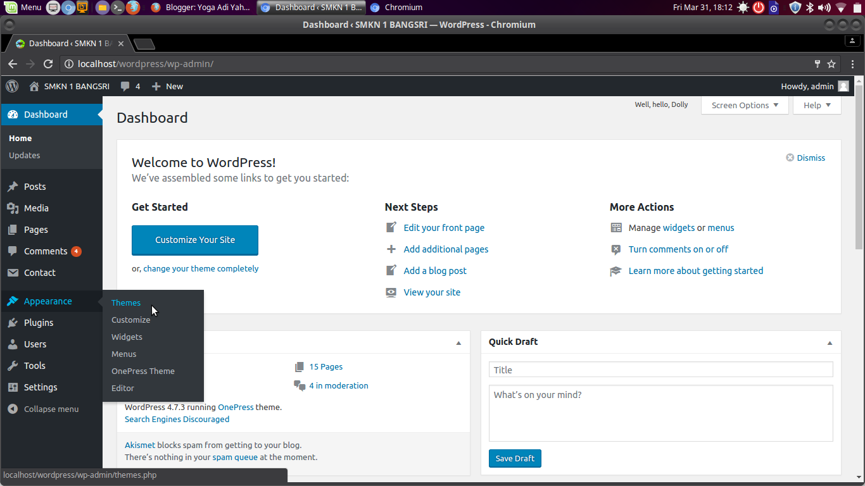The height and width of the screenshot is (486, 865).
Task: Open the Turn comments on or off link
Action: pos(678,249)
